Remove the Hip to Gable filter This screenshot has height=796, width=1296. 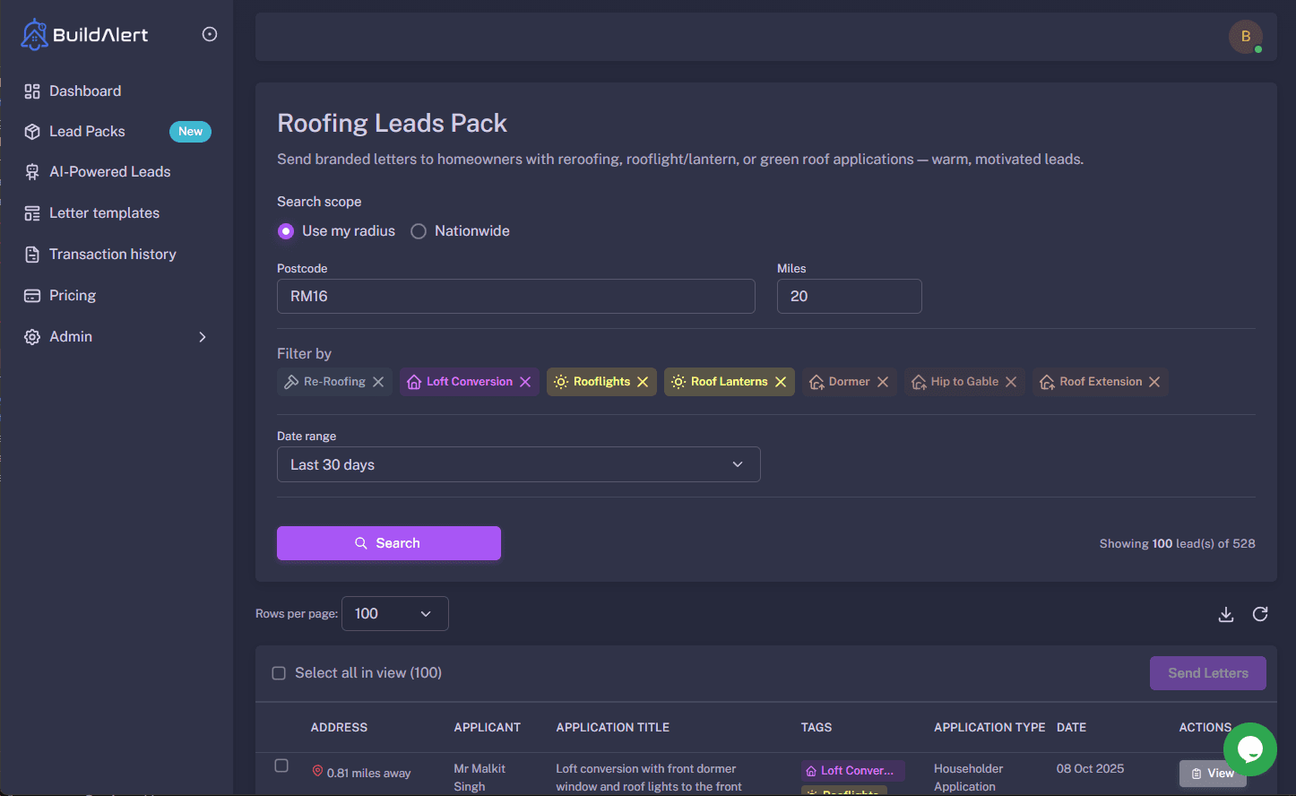tap(1011, 382)
